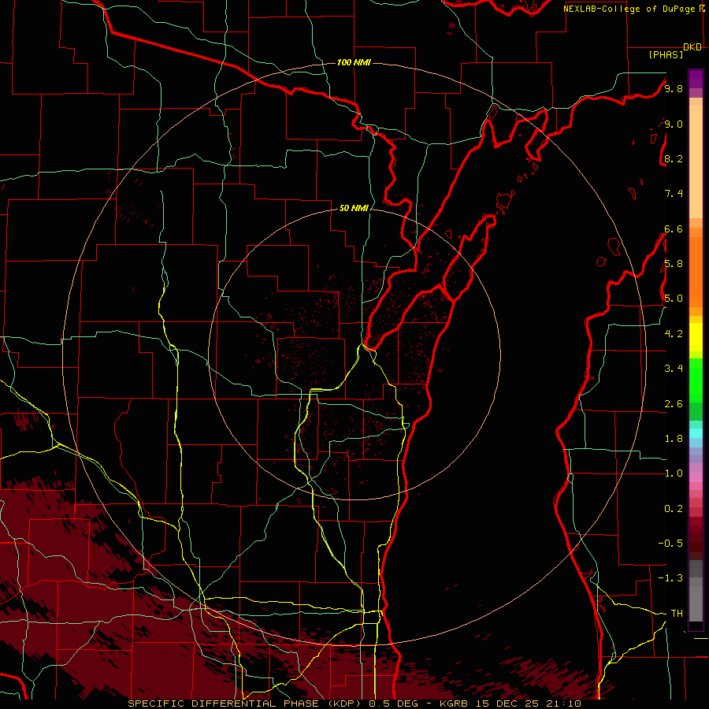
Task: Click the 1.8 scale value
Action: pyautogui.click(x=674, y=439)
